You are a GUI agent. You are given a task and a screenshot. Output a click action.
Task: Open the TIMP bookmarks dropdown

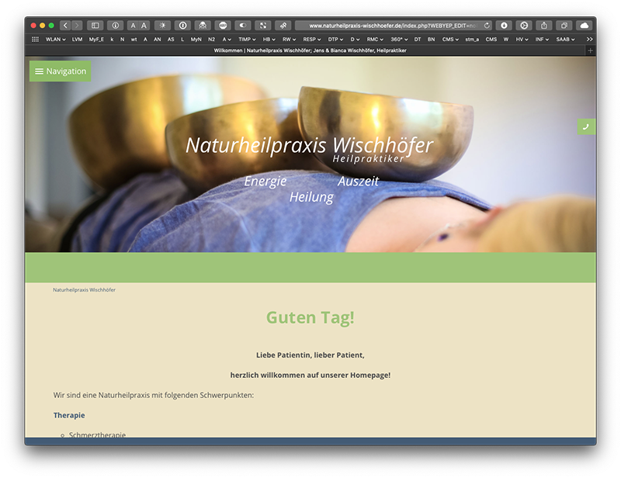coord(247,39)
